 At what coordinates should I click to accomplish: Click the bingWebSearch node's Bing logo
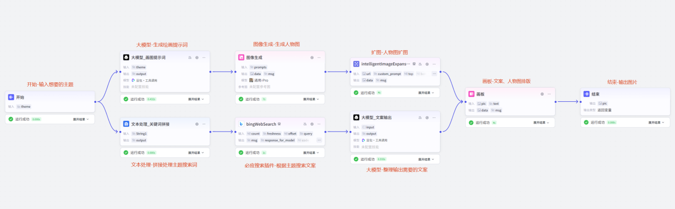click(x=241, y=124)
